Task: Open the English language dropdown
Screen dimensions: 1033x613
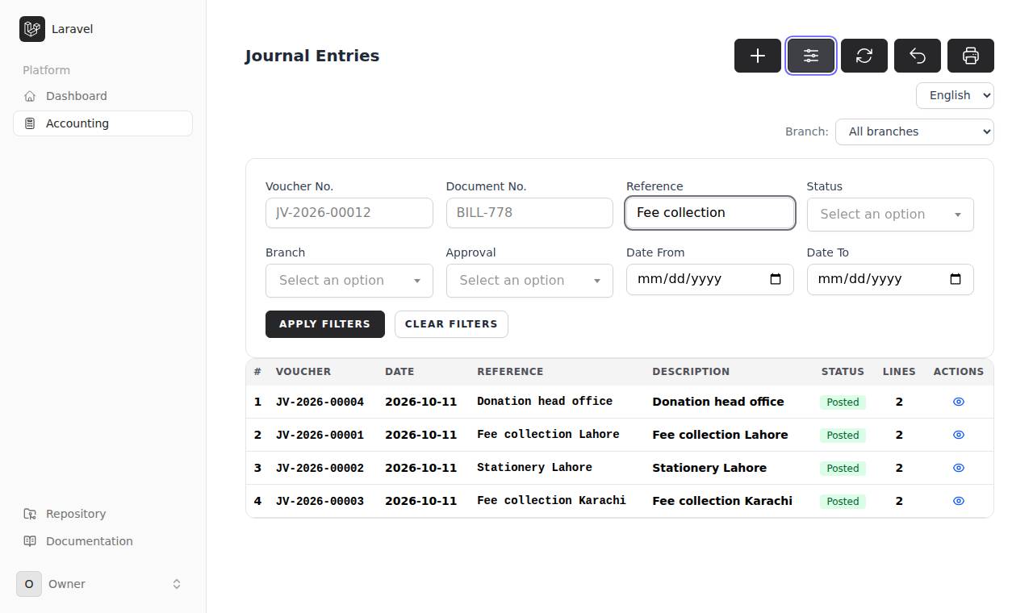Action: point(955,95)
